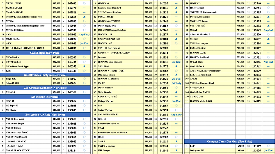
Task: Click the circle mark beside Saiga-12K
Action: (x=84, y=79)
